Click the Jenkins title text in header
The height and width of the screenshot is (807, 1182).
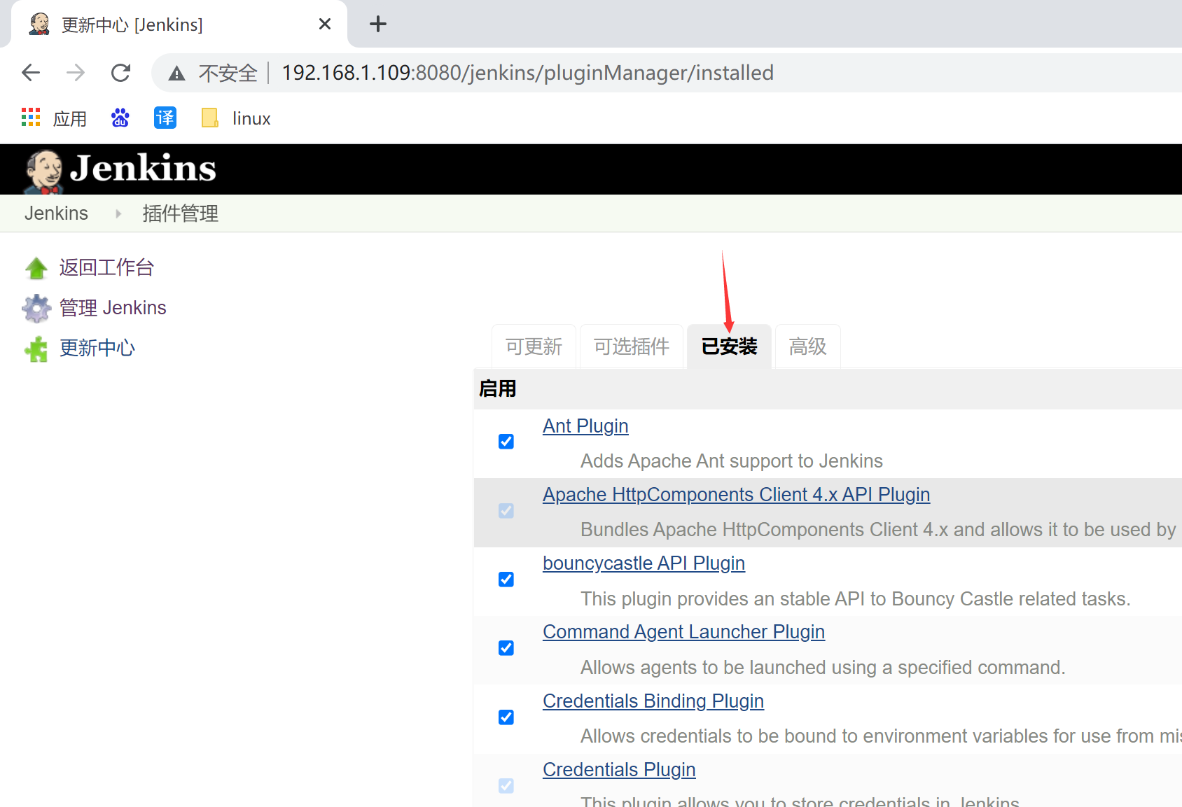pos(144,169)
